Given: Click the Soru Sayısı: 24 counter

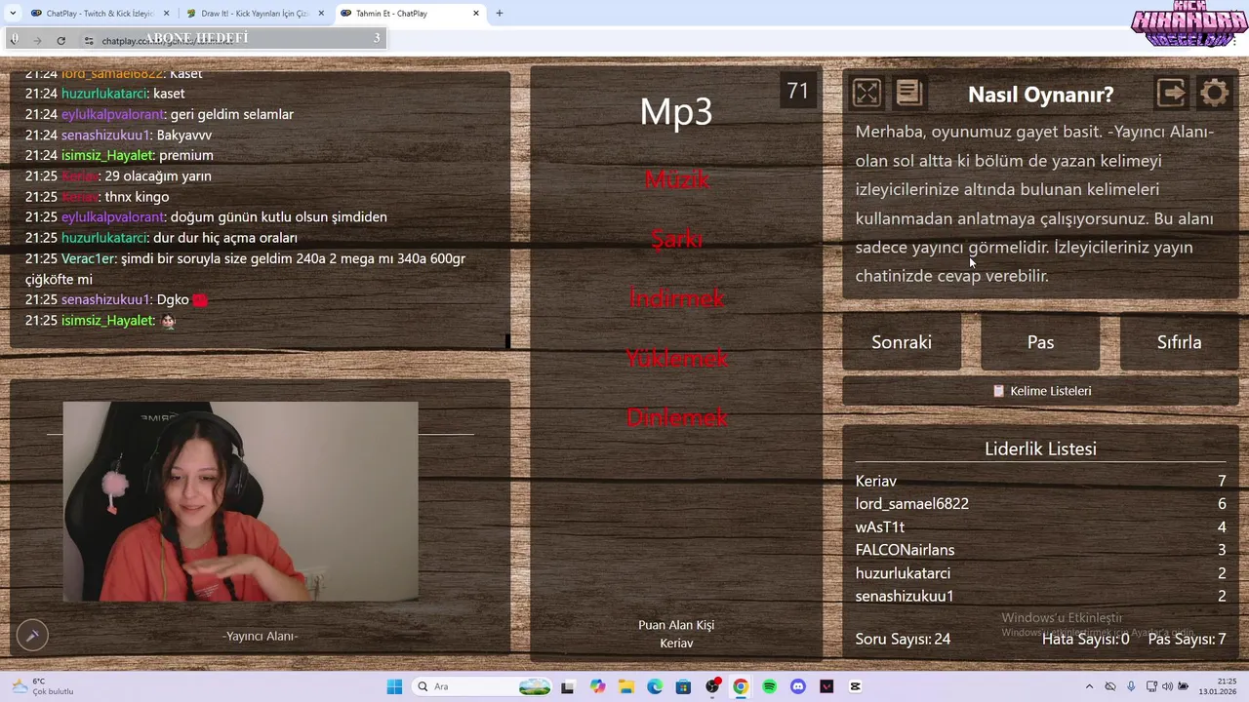Looking at the screenshot, I should point(903,640).
